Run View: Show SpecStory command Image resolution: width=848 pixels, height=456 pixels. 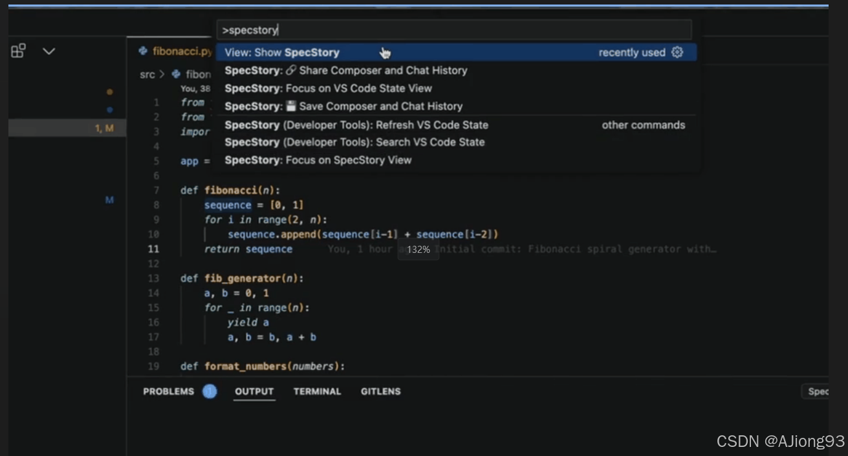pyautogui.click(x=456, y=52)
